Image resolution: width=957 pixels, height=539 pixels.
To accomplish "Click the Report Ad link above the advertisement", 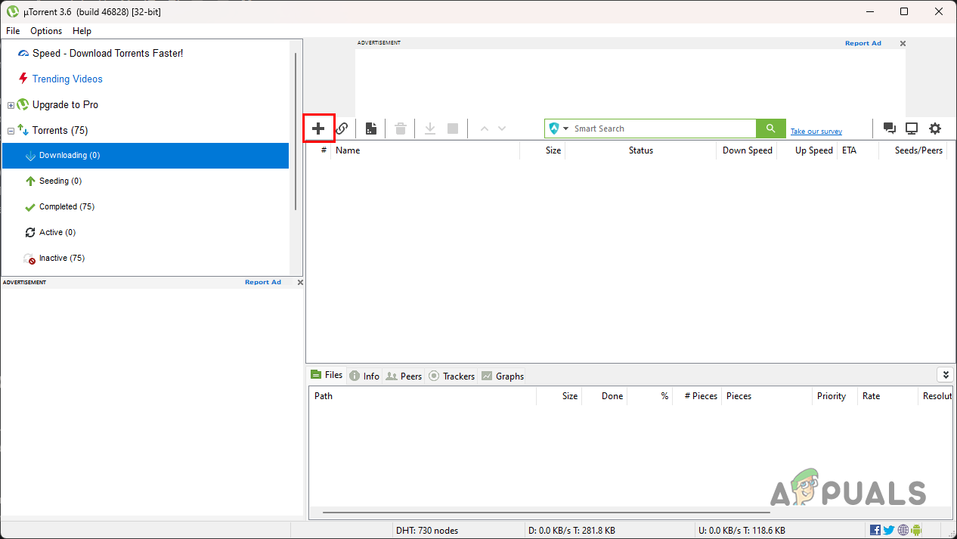I will click(863, 43).
